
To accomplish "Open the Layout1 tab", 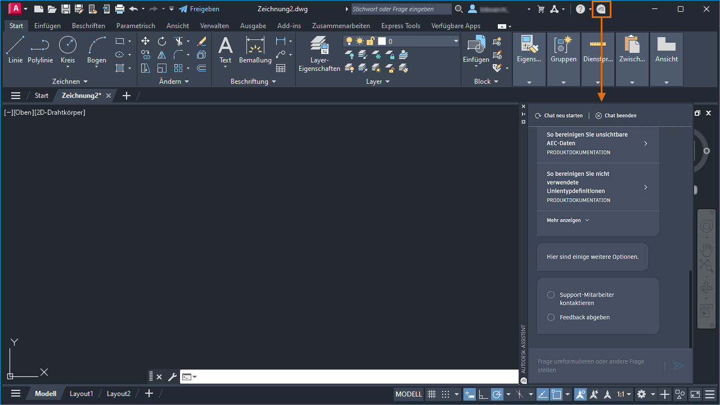I will coord(81,393).
